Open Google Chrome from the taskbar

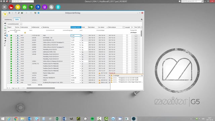click(16, 119)
